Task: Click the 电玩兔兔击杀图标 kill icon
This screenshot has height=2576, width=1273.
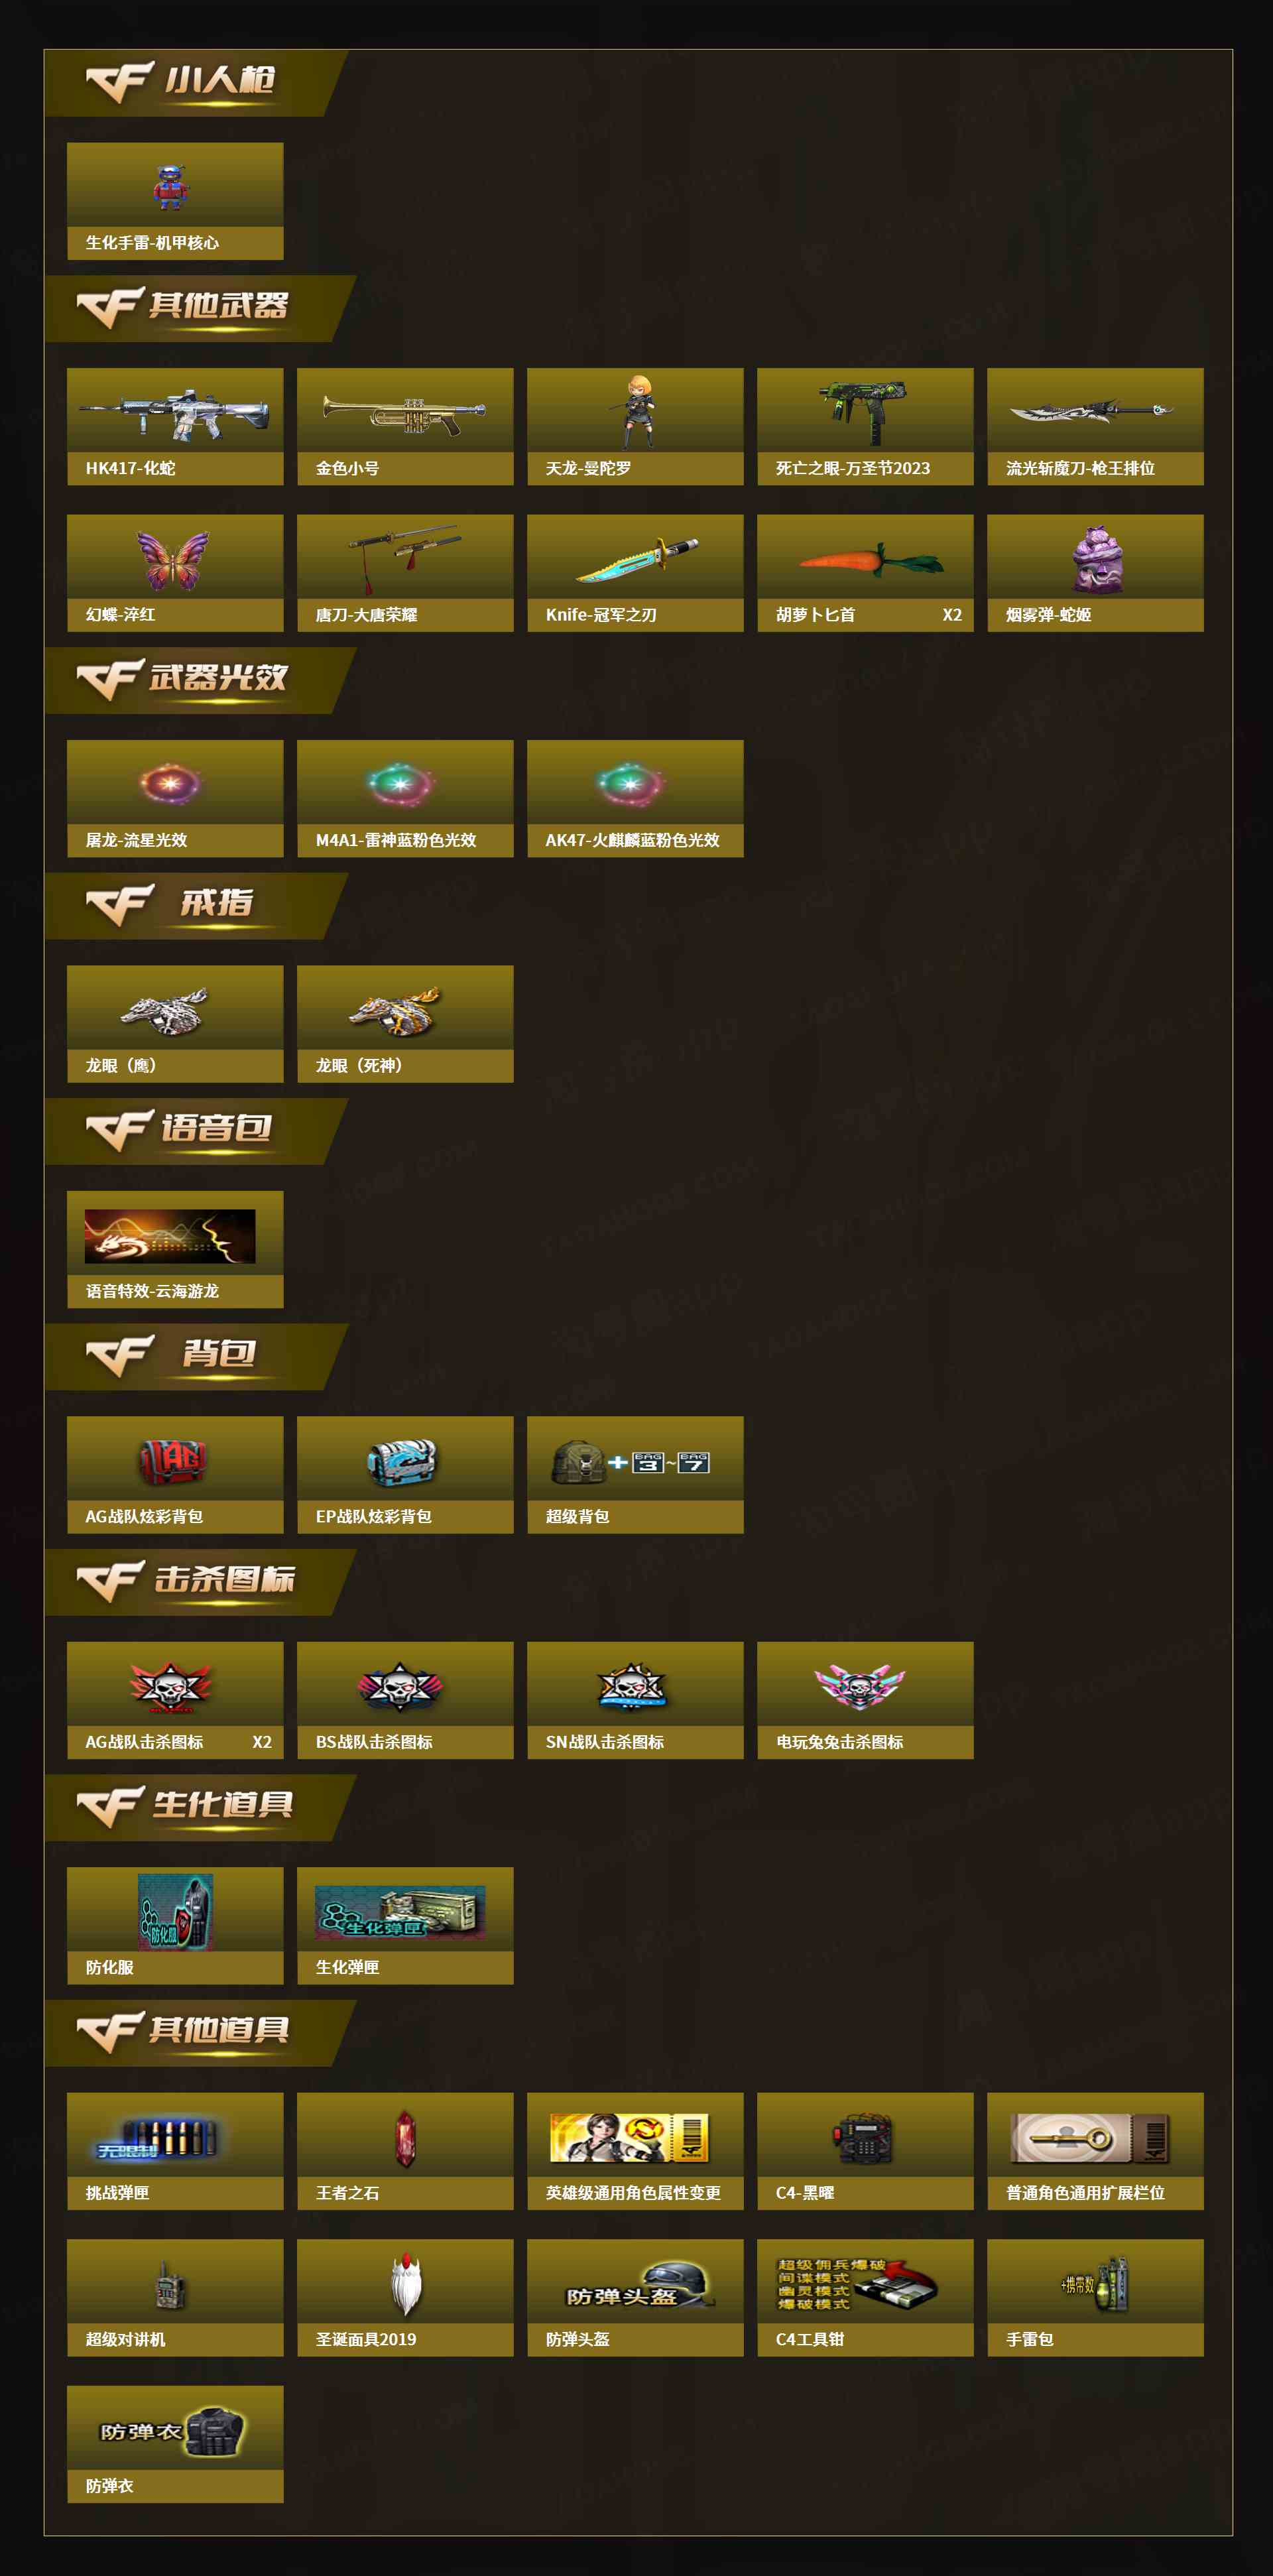Action: tap(860, 1686)
